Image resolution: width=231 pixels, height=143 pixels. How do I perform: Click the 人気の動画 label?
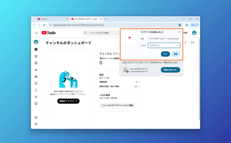coord(104,95)
